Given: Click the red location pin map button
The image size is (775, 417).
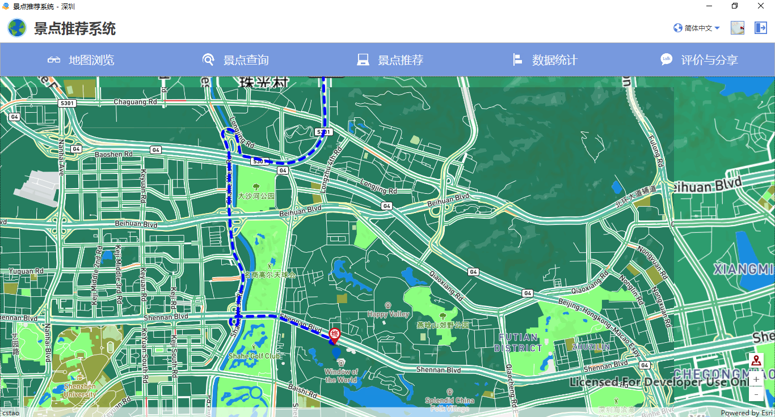Looking at the screenshot, I should click(756, 360).
